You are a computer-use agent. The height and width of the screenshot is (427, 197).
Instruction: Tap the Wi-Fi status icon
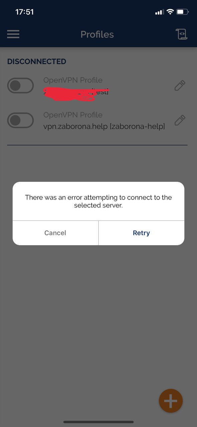(x=170, y=12)
